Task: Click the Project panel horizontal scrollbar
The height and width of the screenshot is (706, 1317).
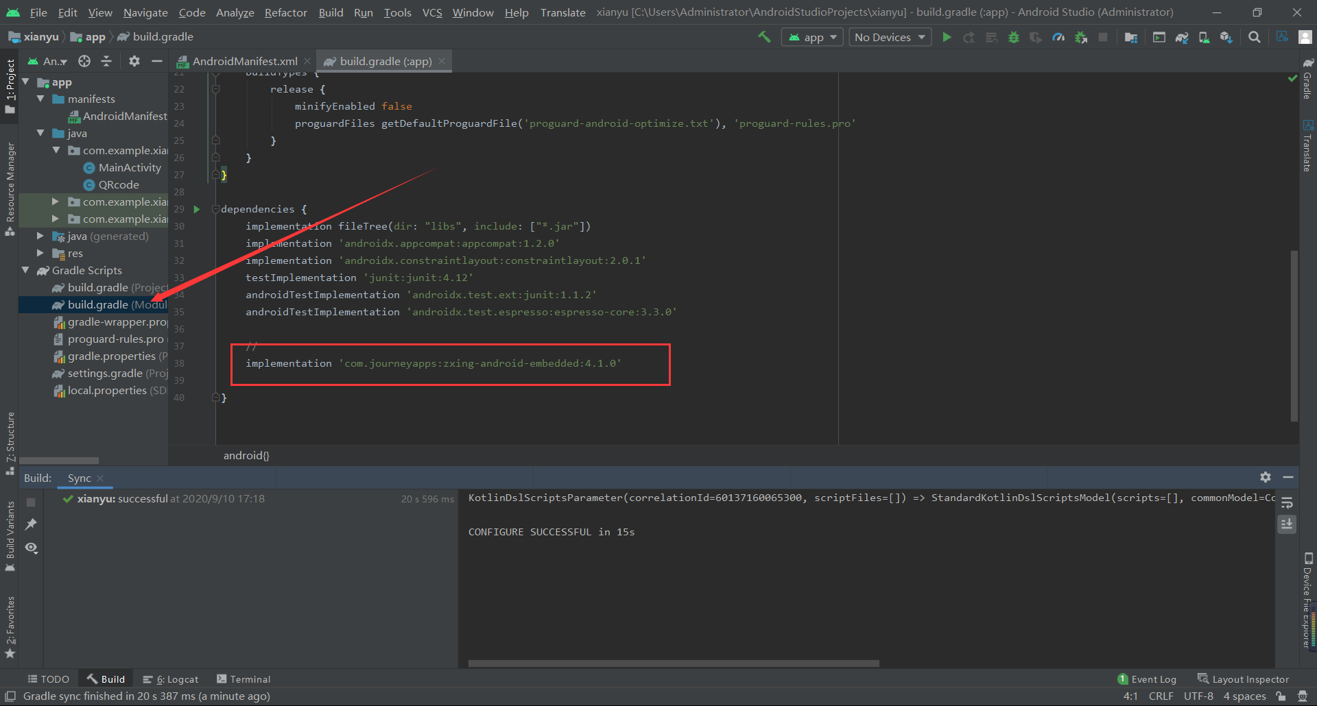Action: 59,461
